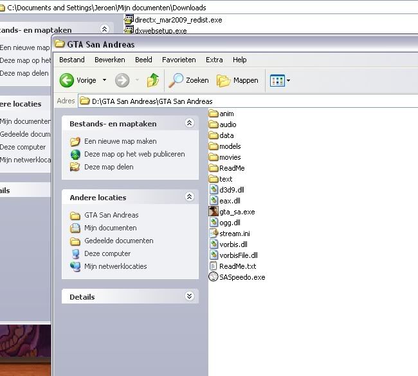Open Forward history dropdown arrow

point(137,80)
